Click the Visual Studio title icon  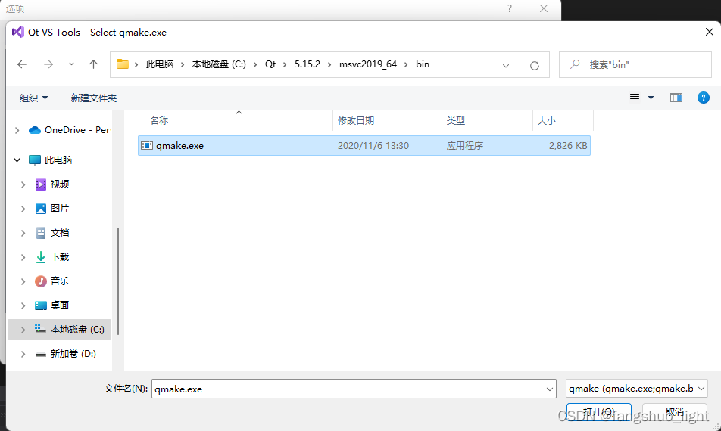click(18, 32)
